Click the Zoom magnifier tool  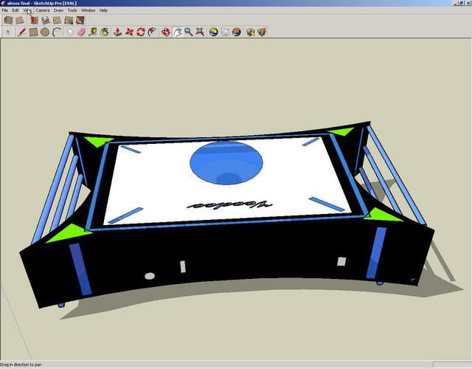pyautogui.click(x=189, y=32)
